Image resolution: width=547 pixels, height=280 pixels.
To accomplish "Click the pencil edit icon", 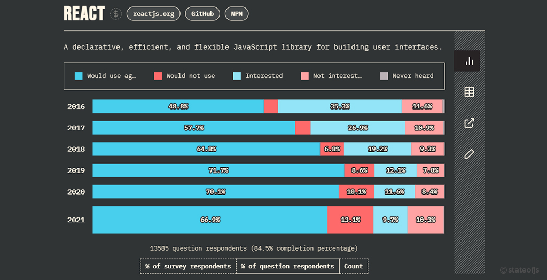I will [x=469, y=153].
